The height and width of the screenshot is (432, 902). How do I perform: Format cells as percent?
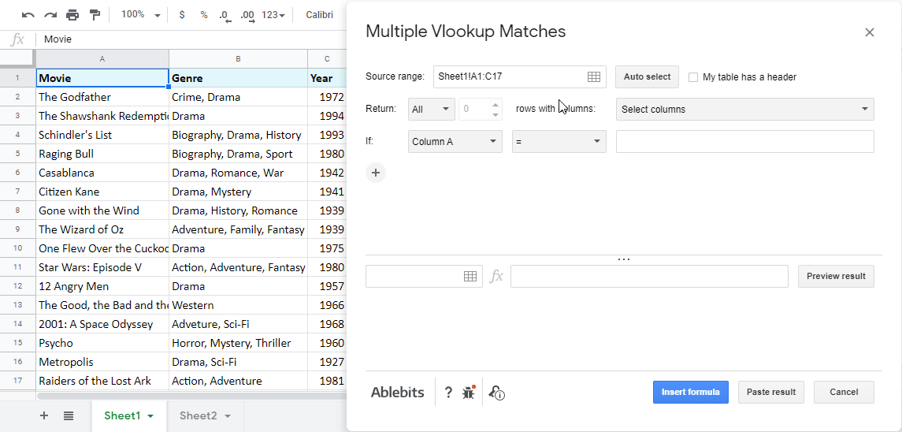204,15
